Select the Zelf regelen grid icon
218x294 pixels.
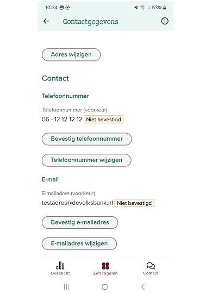pos(105,266)
